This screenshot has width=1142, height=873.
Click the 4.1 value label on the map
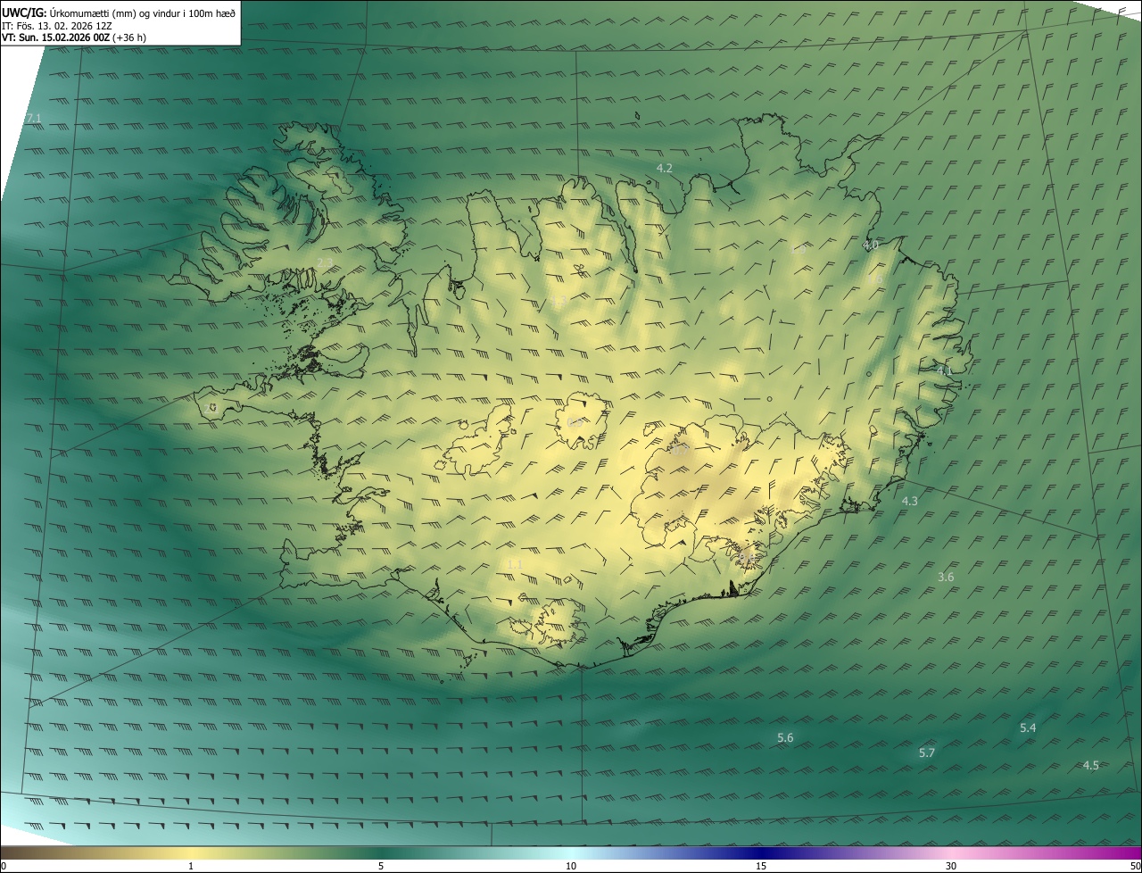point(945,370)
